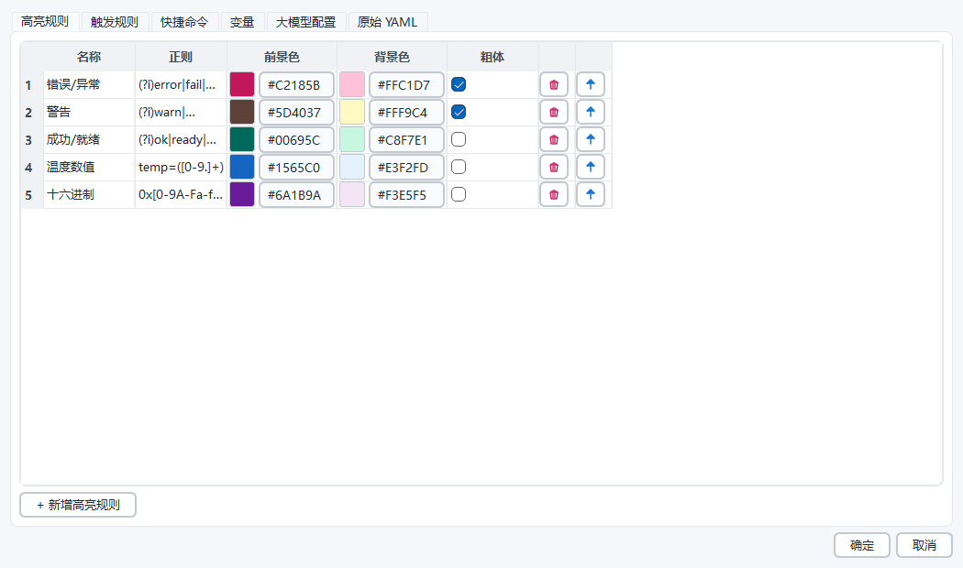Edit foreground hex field #00695C
Viewport: 963px width, 568px height.
[296, 140]
